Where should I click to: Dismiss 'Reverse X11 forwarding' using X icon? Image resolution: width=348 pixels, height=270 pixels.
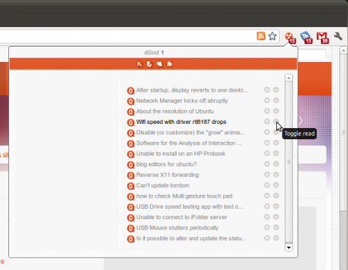point(267,175)
